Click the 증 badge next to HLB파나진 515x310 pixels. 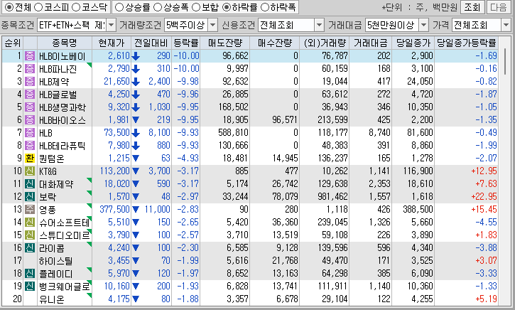point(30,69)
